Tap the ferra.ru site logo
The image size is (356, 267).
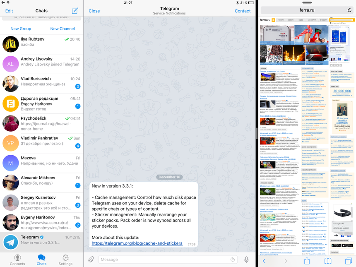265,20
